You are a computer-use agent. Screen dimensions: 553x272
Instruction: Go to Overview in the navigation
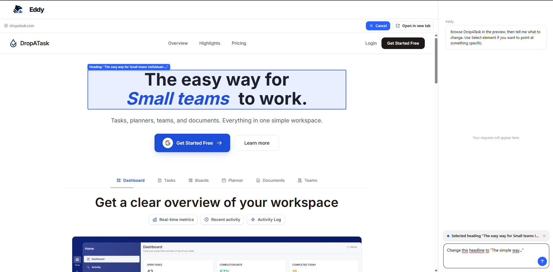pos(178,43)
